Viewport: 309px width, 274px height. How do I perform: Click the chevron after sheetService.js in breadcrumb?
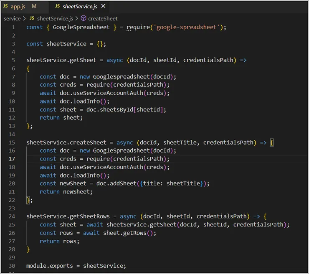tap(77, 18)
